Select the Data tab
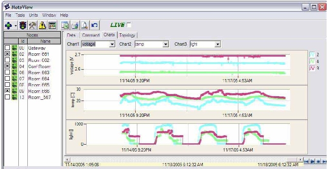This screenshot has height=169, width=327. click(71, 35)
